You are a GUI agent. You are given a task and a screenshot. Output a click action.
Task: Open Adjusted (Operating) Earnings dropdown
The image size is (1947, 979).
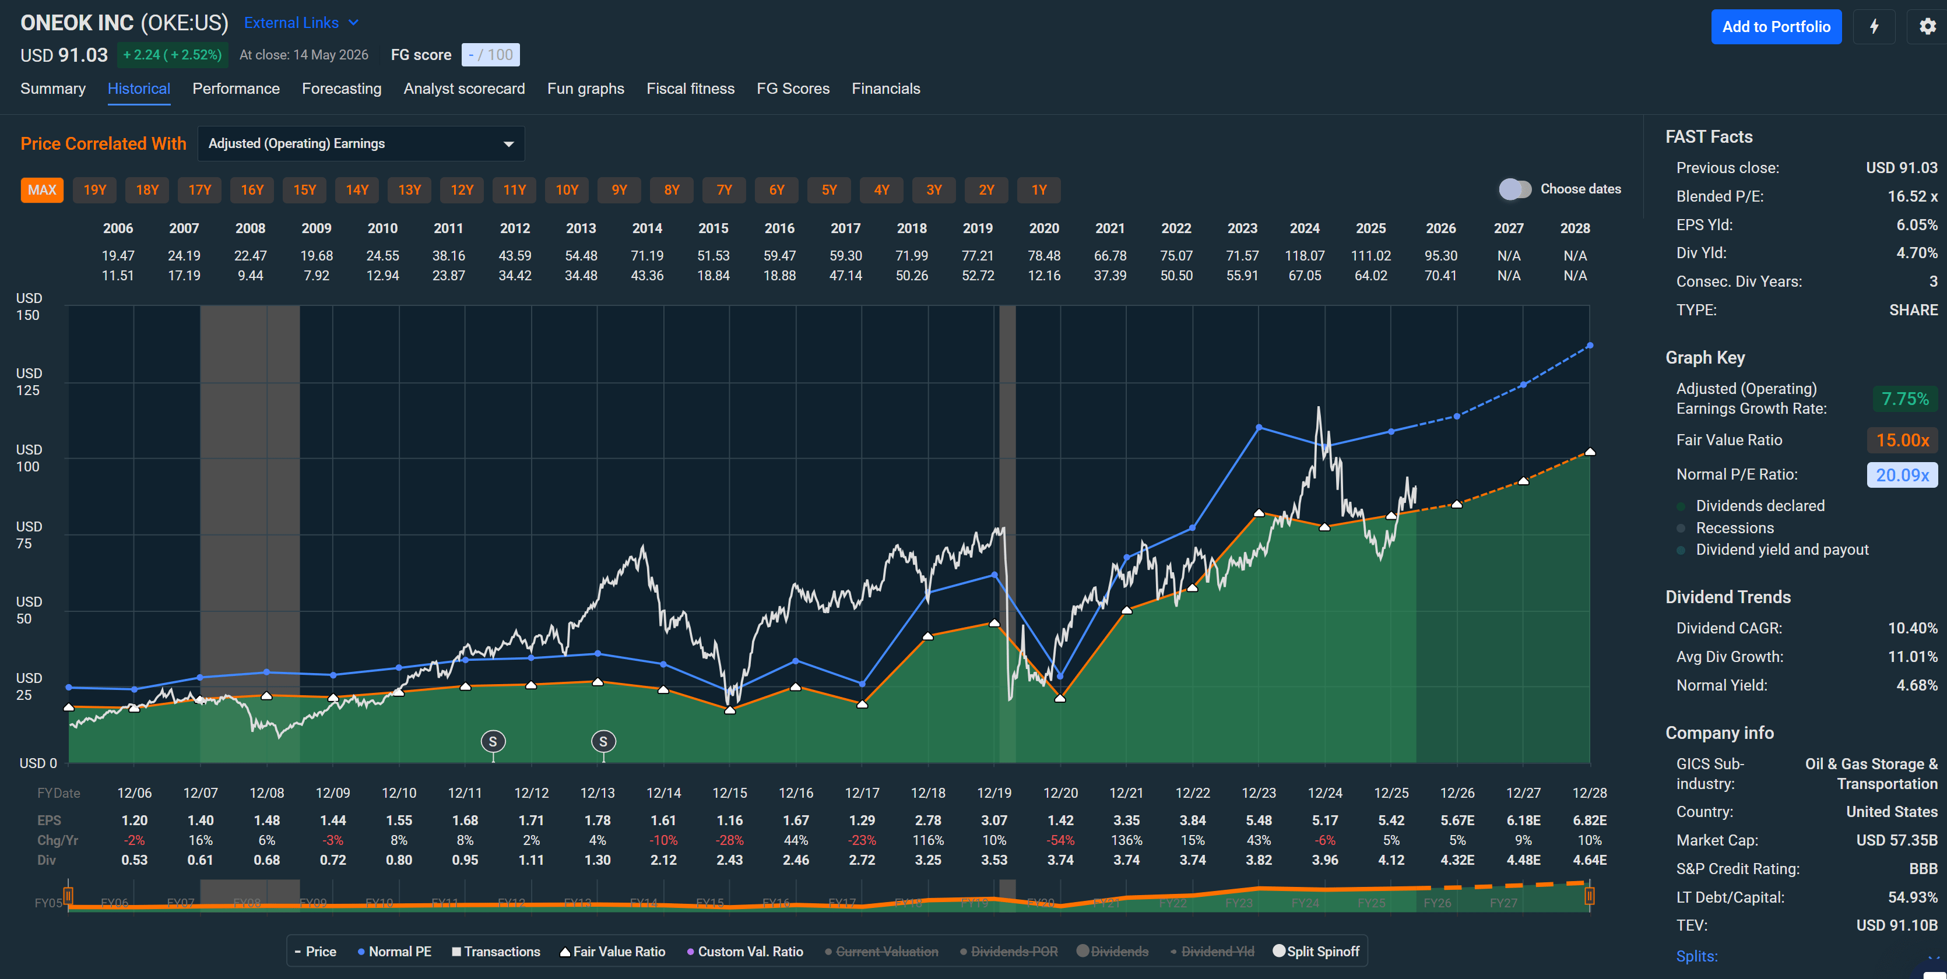[361, 143]
